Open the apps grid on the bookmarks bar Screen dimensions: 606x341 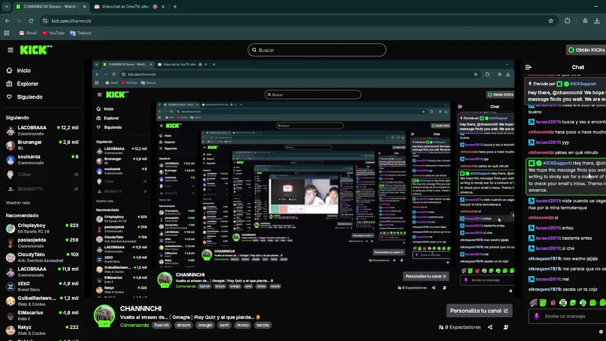click(x=7, y=33)
